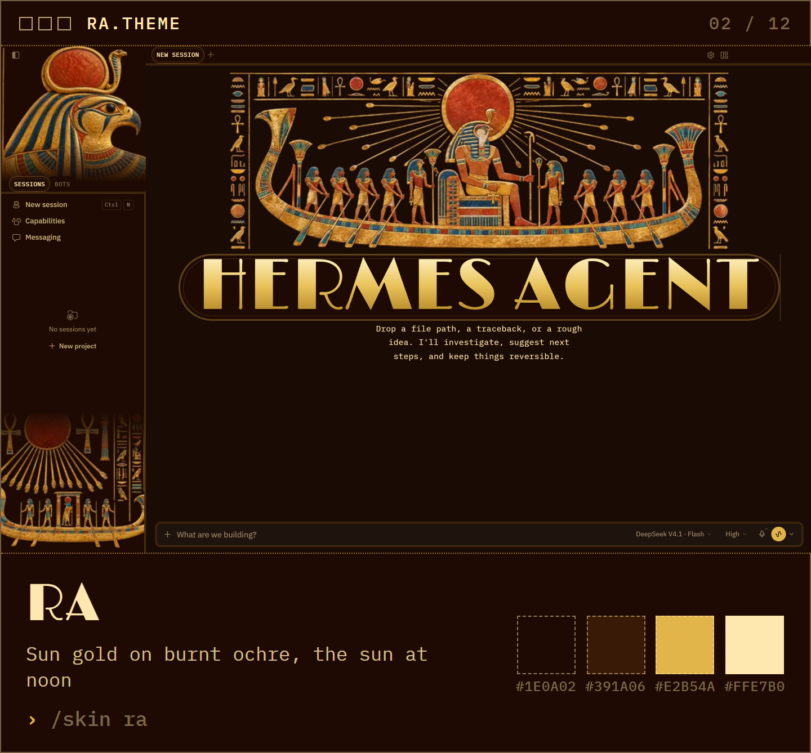Click the 02 / 12 page counter

[x=750, y=24]
